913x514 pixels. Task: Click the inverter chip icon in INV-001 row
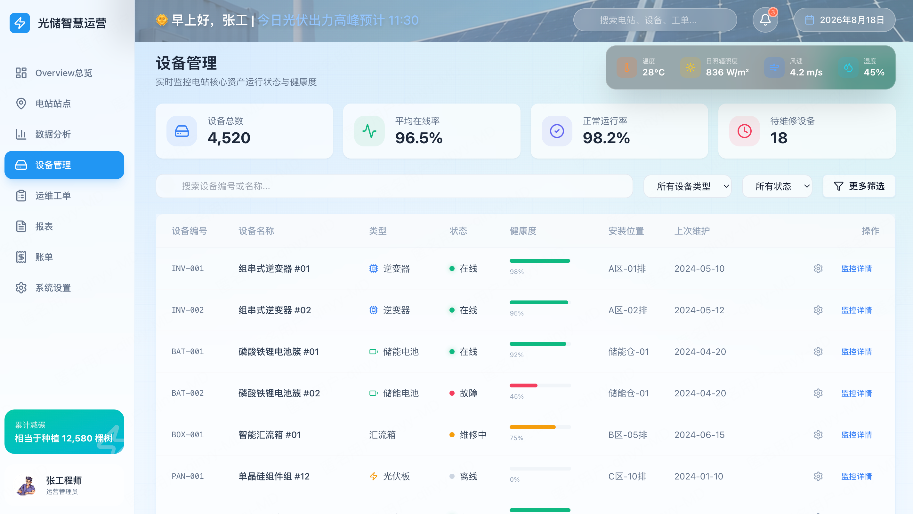pos(374,268)
